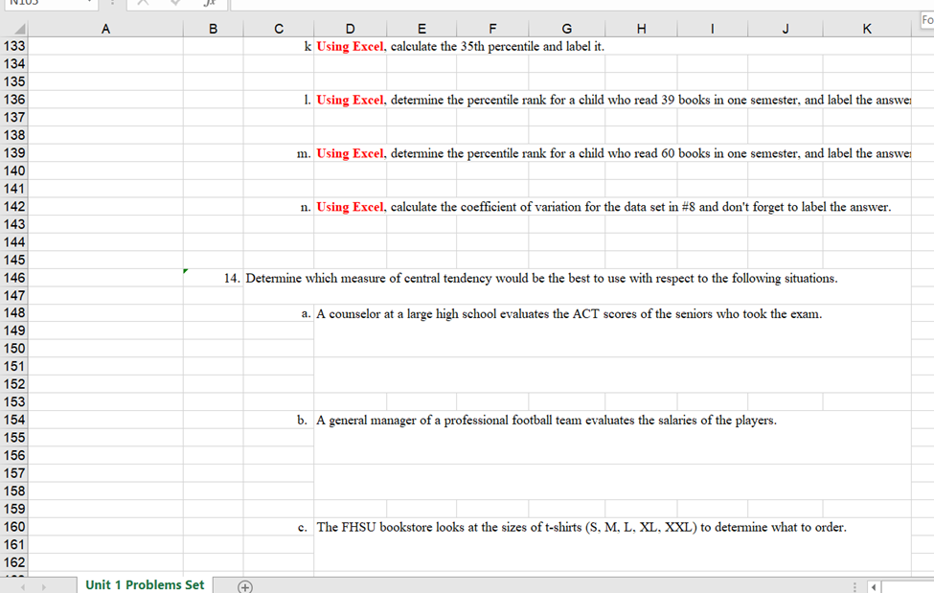Select row 142 header
The height and width of the screenshot is (593, 934).
(x=14, y=207)
